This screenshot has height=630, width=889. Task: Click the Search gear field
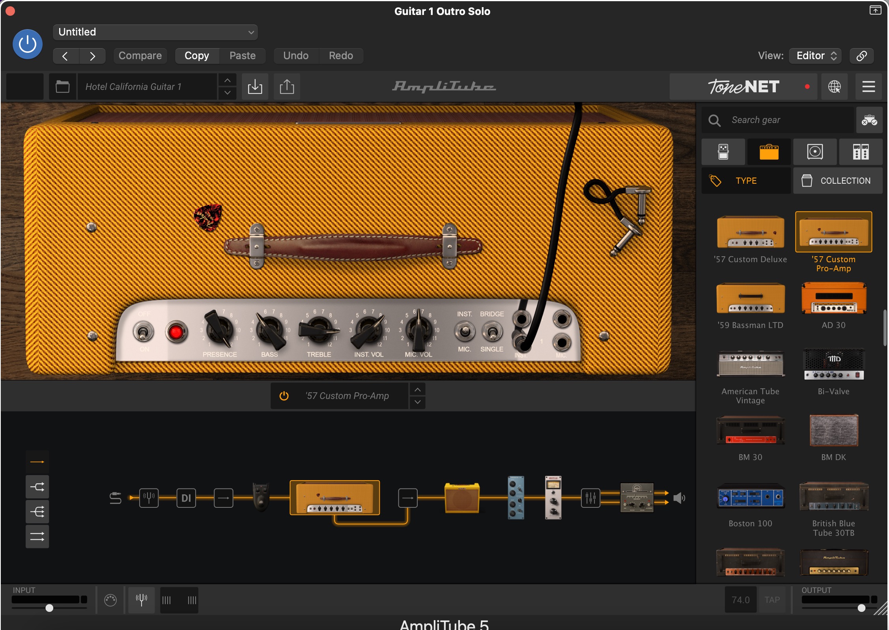click(777, 120)
